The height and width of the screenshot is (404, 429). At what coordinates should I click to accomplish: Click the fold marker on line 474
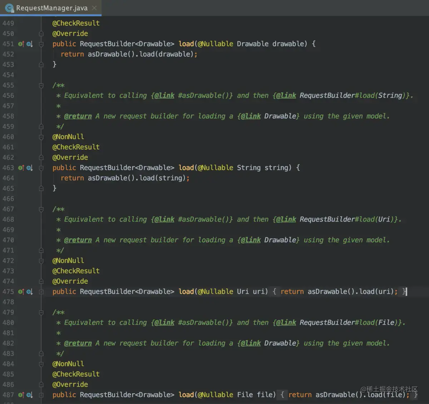coord(41,281)
